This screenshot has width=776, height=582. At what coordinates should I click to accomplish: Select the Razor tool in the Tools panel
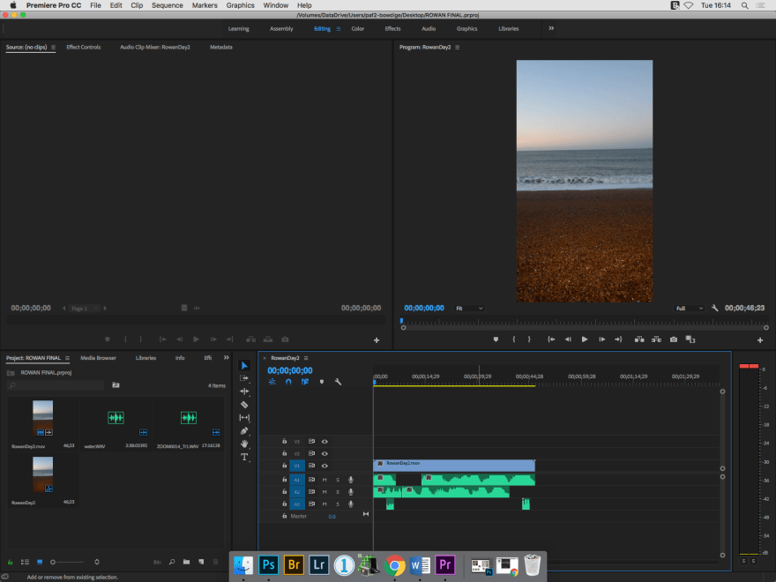pyautogui.click(x=244, y=405)
